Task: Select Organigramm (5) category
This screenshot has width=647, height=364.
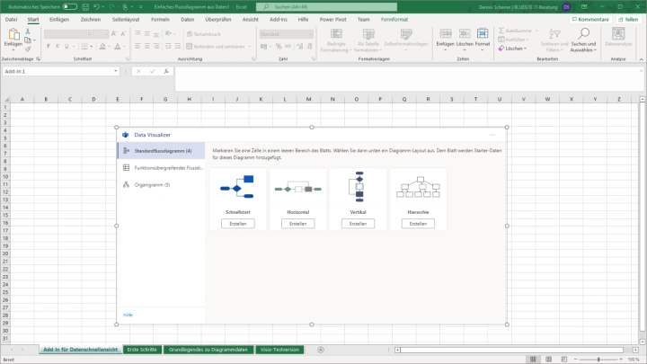Action: click(x=162, y=184)
